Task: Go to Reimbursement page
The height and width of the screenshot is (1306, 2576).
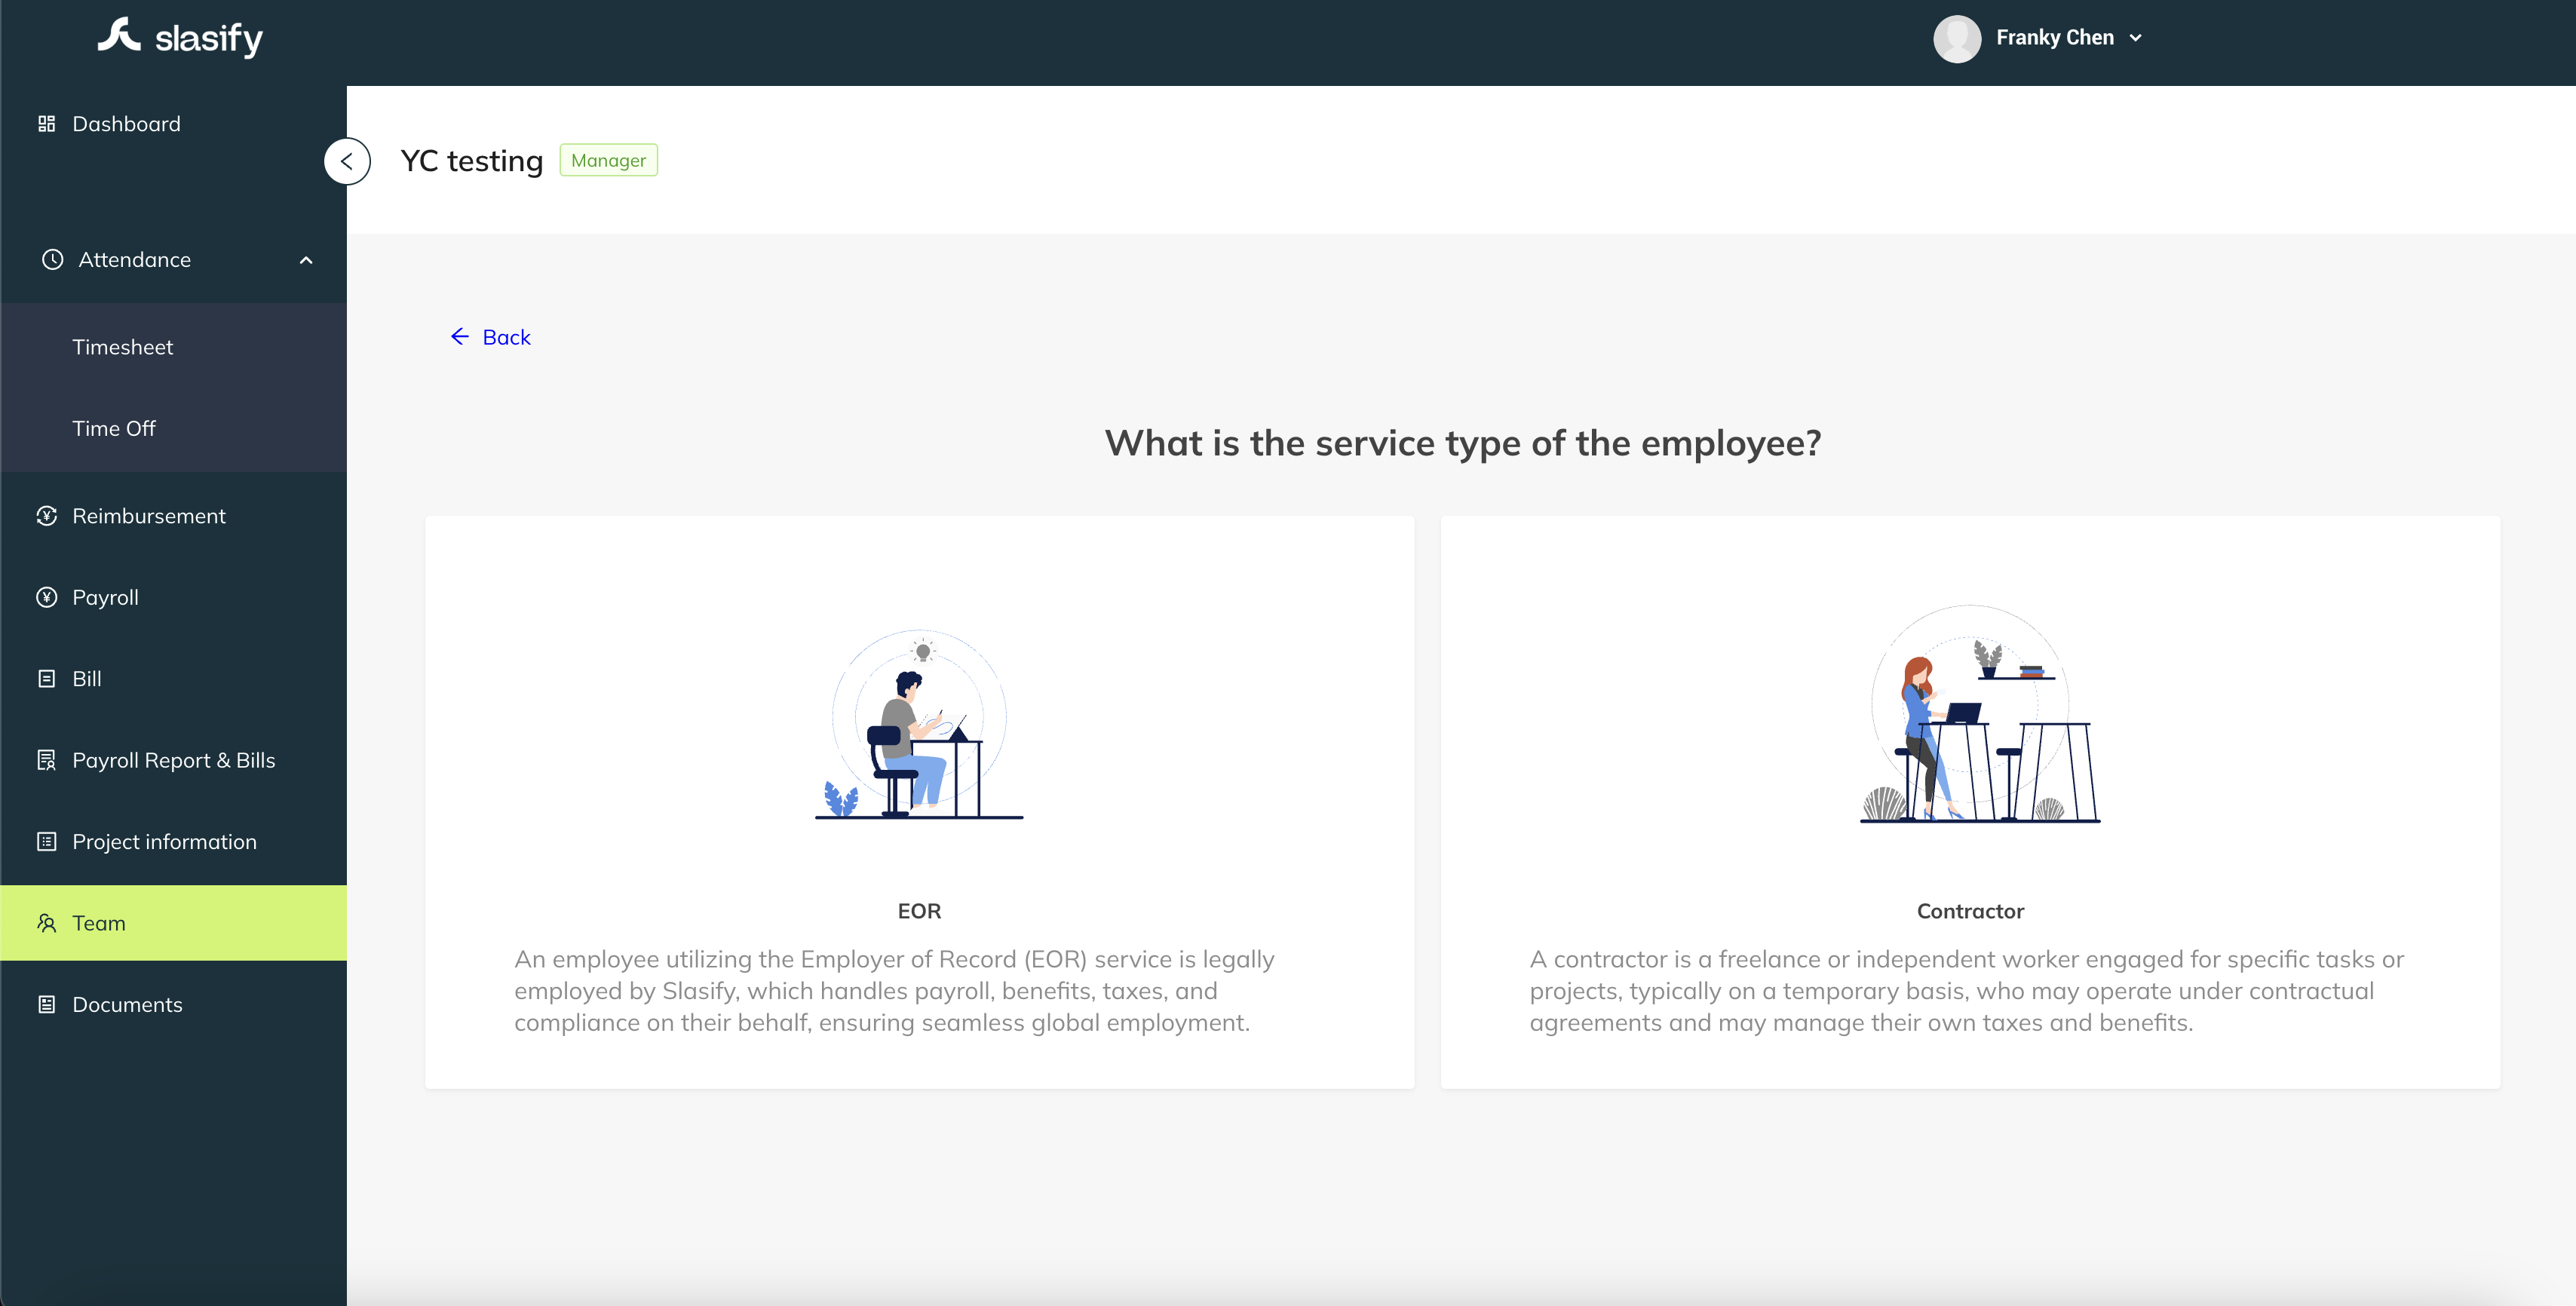Action: click(174, 515)
